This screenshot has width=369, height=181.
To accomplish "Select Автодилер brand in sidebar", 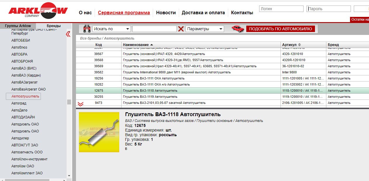I will [20, 138].
